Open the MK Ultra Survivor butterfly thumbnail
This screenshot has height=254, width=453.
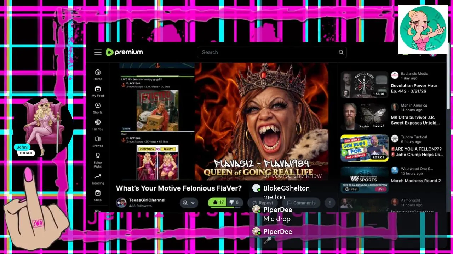[x=365, y=116]
